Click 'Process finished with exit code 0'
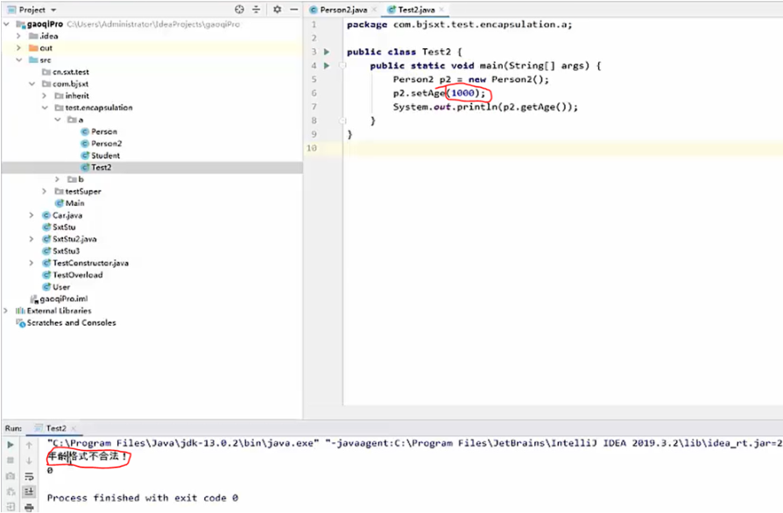This screenshot has width=783, height=513. (142, 498)
